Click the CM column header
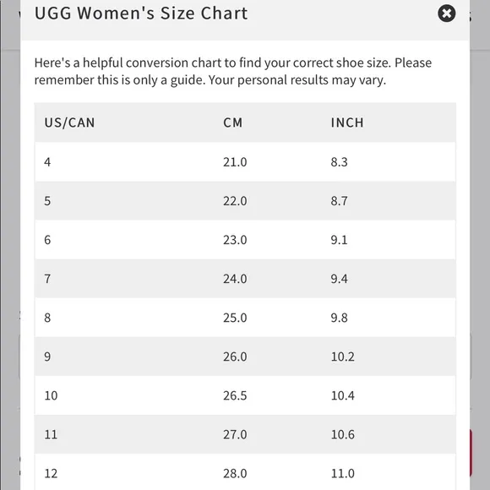 tap(233, 122)
